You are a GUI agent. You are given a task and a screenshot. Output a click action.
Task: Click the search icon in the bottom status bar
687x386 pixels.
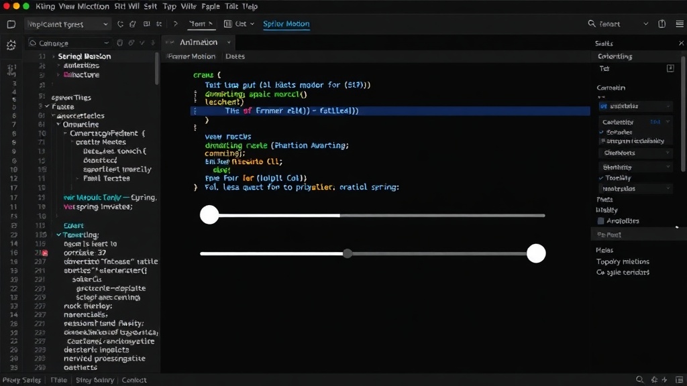[x=639, y=379]
